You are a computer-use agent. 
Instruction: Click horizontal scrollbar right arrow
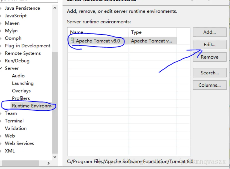48,163
